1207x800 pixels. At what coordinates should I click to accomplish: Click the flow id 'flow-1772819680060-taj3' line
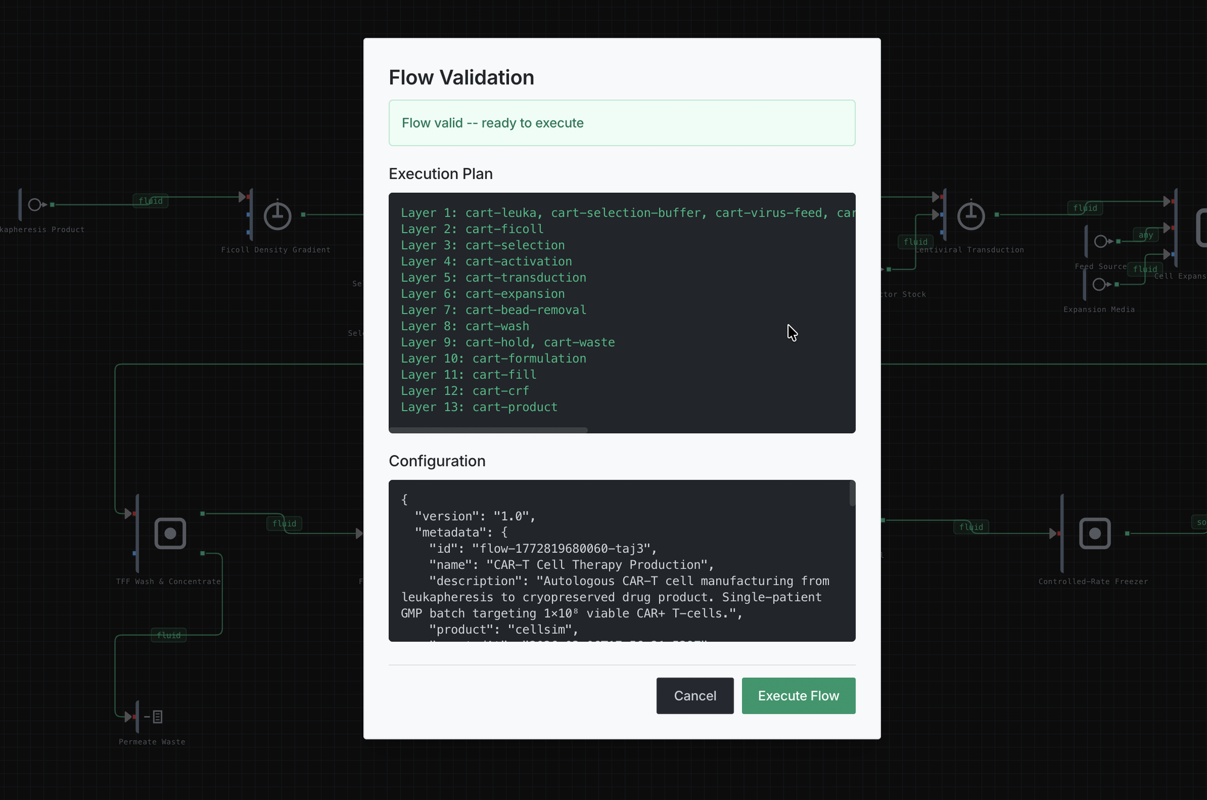point(543,549)
